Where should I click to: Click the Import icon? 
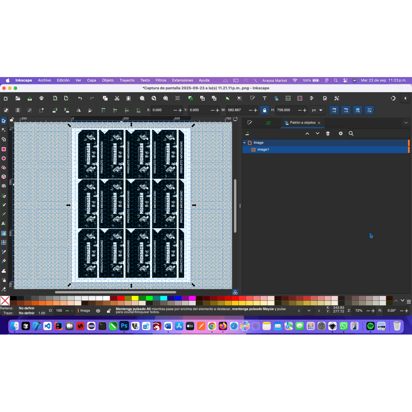click(55, 98)
